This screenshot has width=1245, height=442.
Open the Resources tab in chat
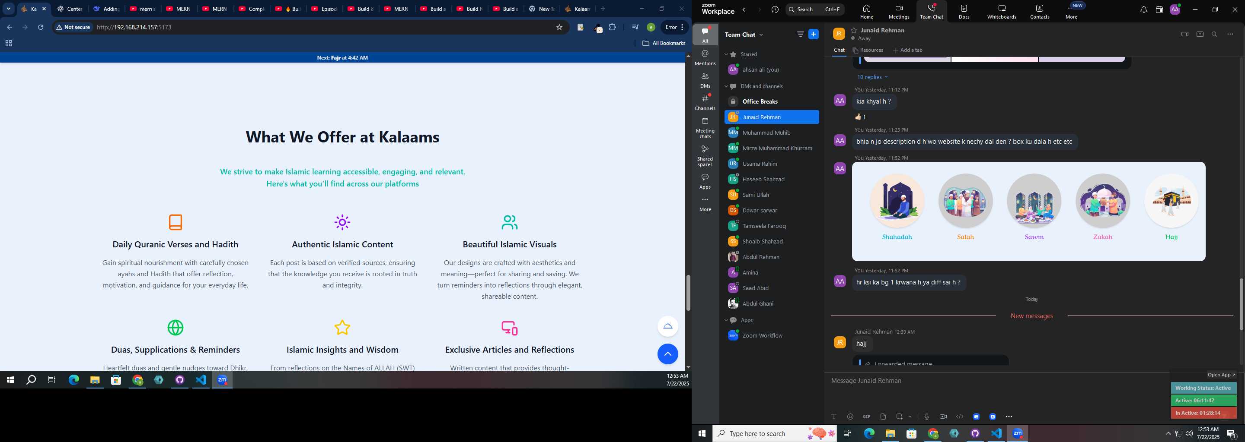[868, 50]
